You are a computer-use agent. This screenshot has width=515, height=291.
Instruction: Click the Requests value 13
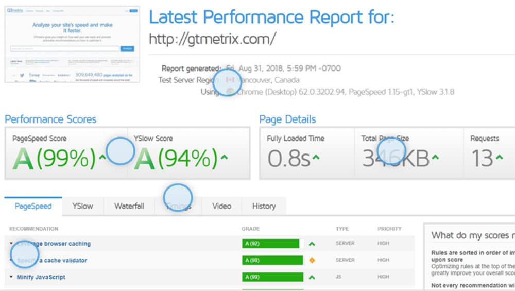[482, 158]
